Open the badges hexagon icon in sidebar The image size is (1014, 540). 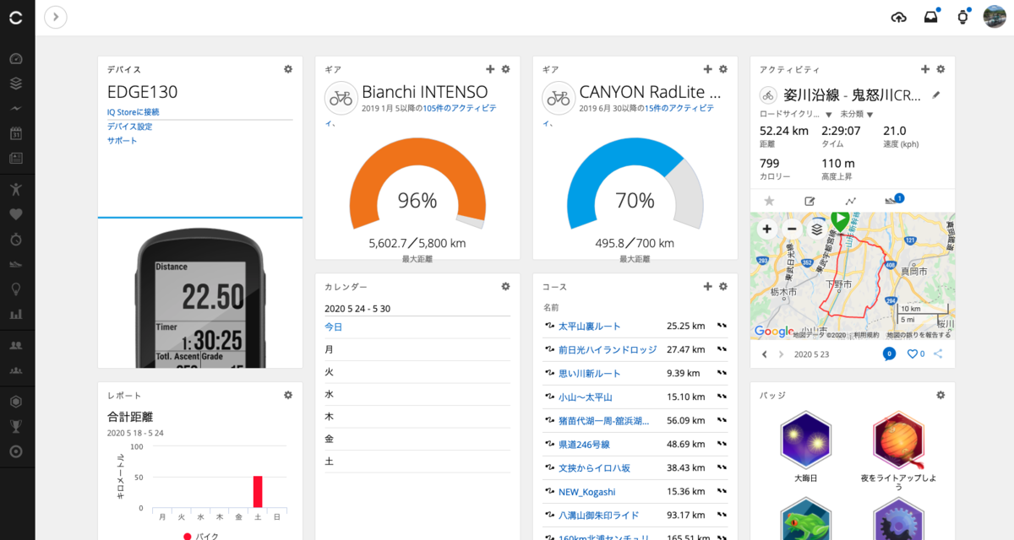coord(16,402)
